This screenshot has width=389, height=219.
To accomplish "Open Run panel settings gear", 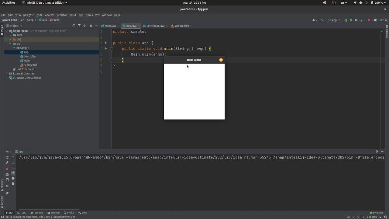I will (x=377, y=151).
